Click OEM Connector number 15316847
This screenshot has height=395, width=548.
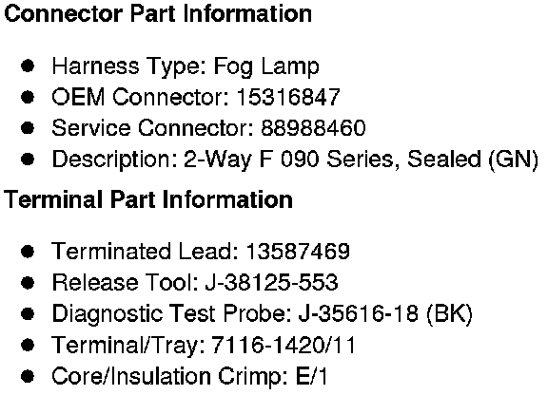tap(288, 97)
